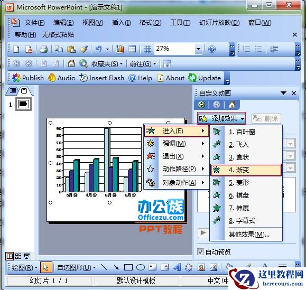The image size is (306, 290).
Task: Open the 幻灯片放映(D) menu
Action: tap(219, 23)
